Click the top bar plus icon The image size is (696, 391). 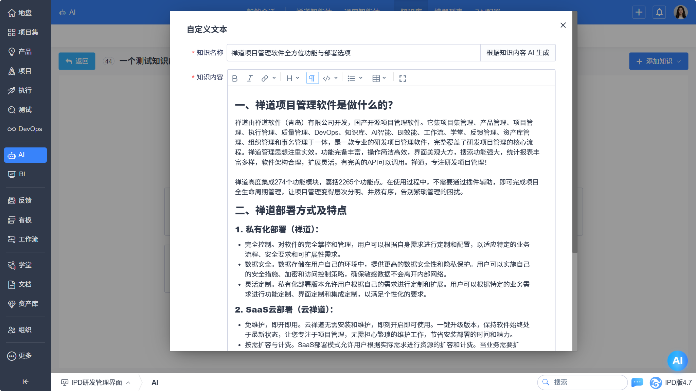tap(639, 12)
